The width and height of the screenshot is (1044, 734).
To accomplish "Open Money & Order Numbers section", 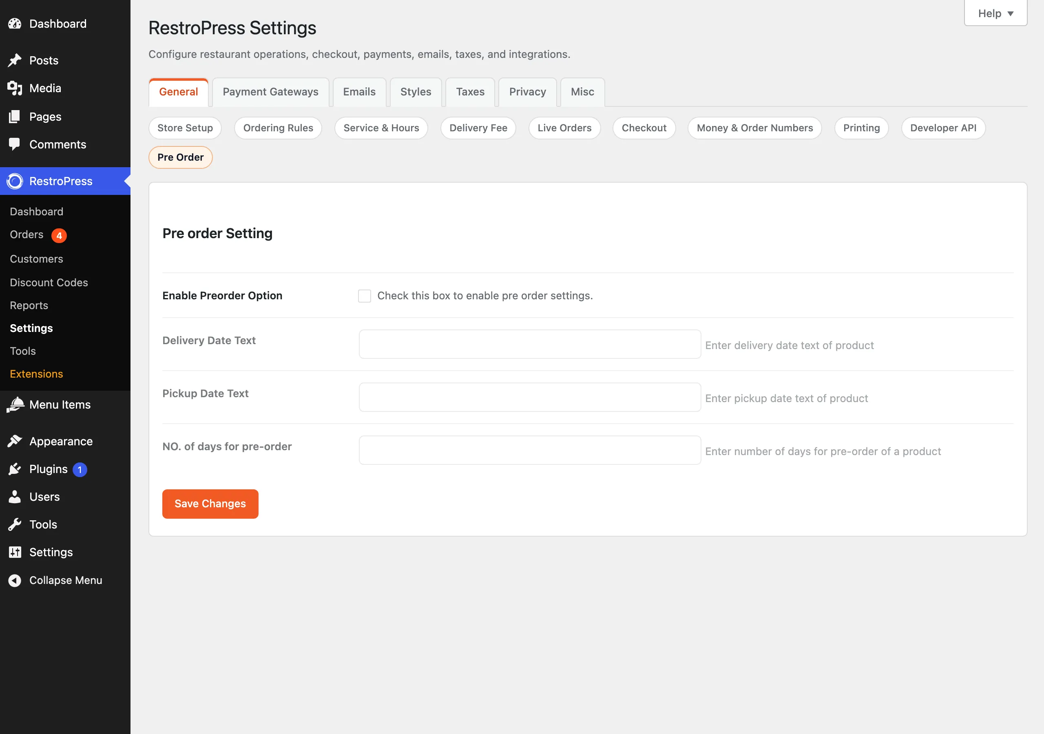I will [x=755, y=128].
